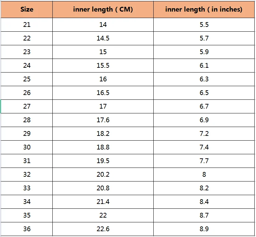Select the cell with 19.5 cm
Image resolution: width=256 pixels, height=237 pixels.
tap(103, 161)
